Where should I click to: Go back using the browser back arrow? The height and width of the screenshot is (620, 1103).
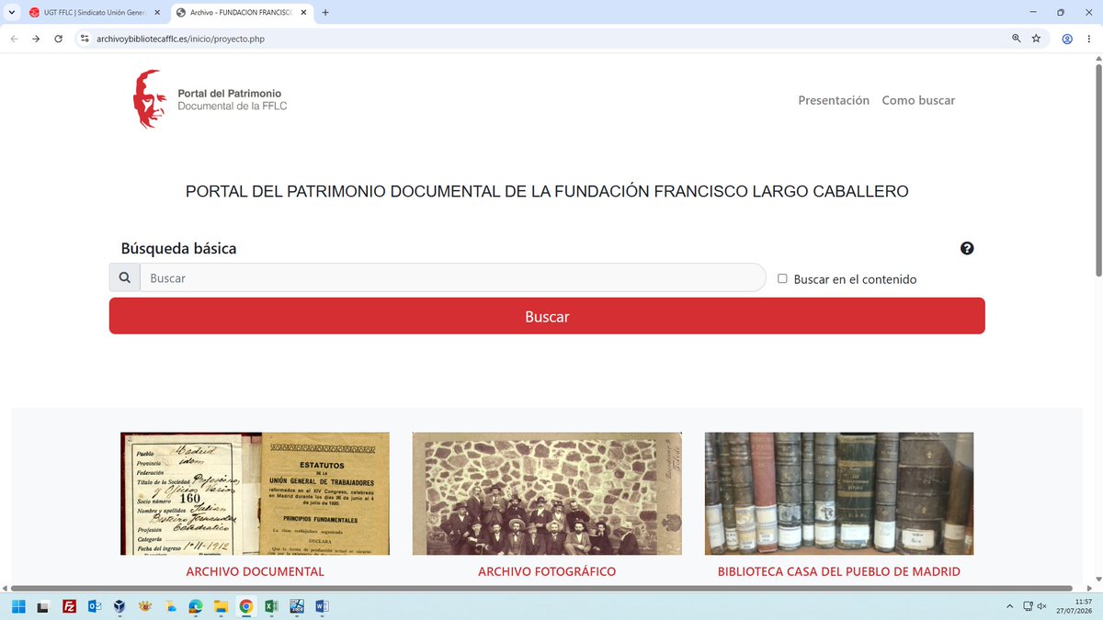pyautogui.click(x=14, y=39)
